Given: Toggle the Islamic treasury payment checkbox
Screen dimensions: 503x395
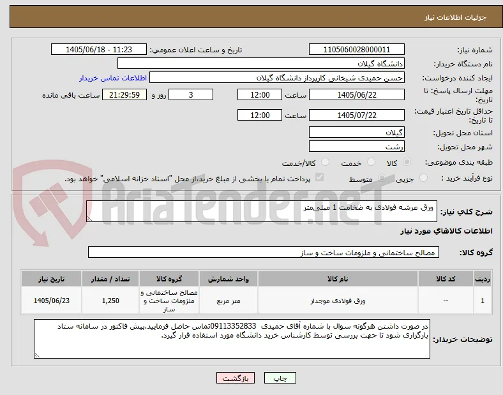Looking at the screenshot, I should click(x=320, y=177).
